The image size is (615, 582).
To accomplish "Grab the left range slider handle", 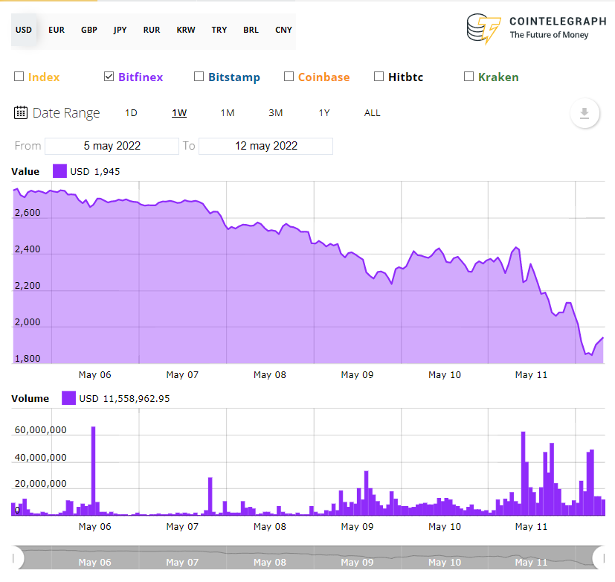I will coord(15,557).
